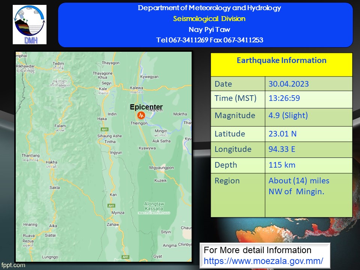Click the AH1 highway badge near Gyat

[125, 257]
